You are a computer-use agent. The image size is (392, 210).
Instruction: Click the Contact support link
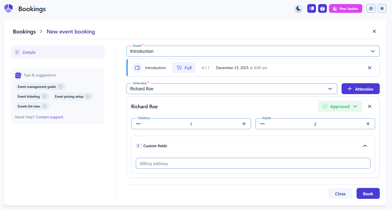pos(50,117)
